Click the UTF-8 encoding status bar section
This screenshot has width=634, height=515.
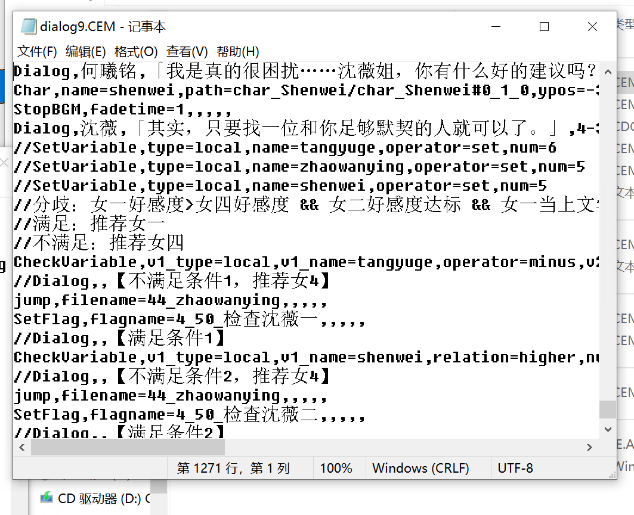(x=515, y=469)
